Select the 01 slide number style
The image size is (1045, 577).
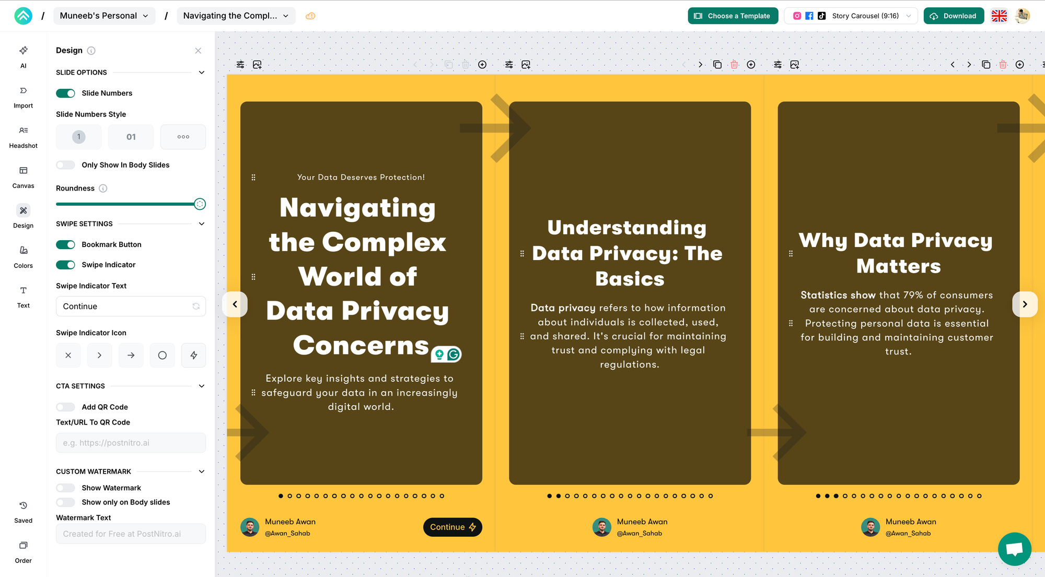131,137
